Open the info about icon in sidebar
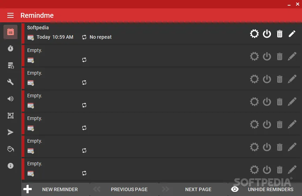The height and width of the screenshot is (196, 302). pos(10,166)
